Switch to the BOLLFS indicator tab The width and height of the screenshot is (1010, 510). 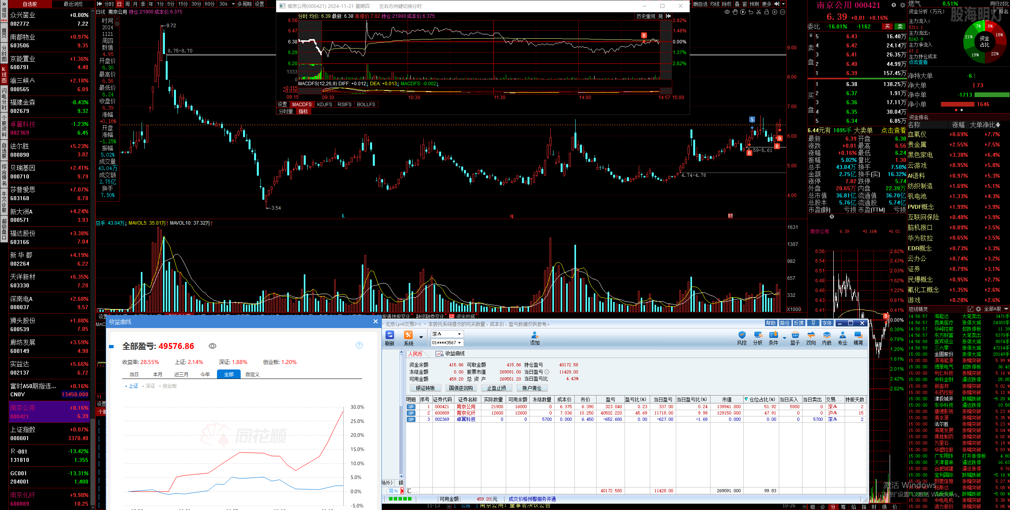tap(366, 105)
